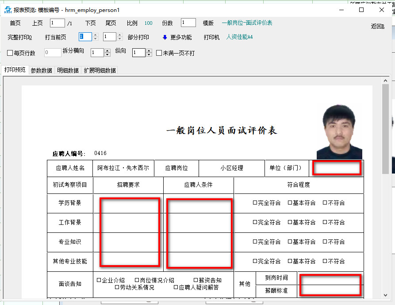Toggle the 未满一页不打 checkbox
Screen dimensions: 395x305
coord(159,53)
